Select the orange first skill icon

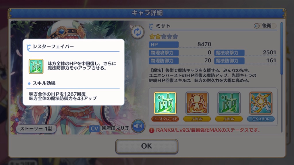click(x=197, y=103)
